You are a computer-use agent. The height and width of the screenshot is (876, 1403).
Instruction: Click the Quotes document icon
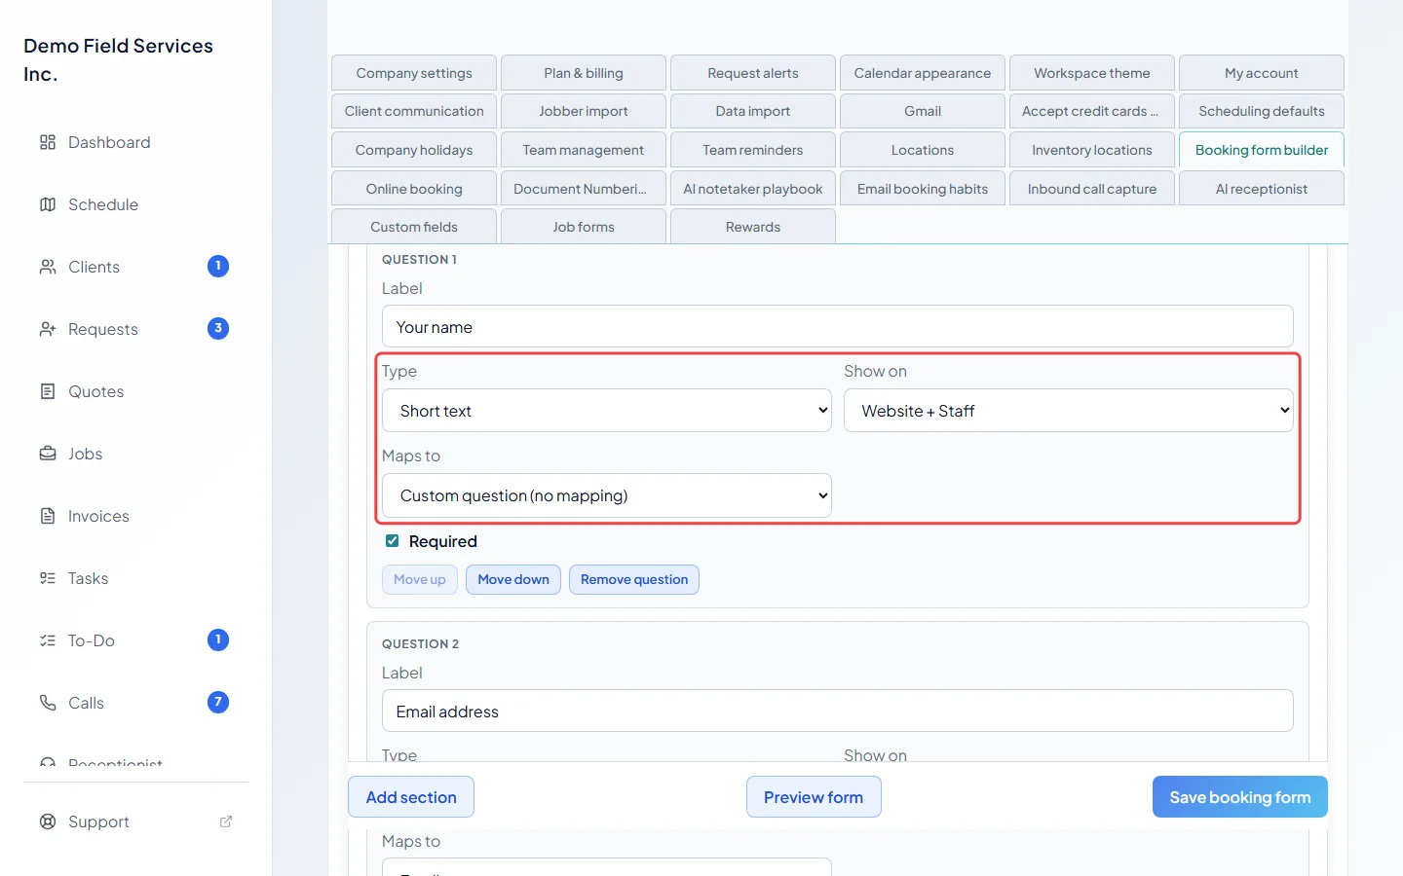coord(48,391)
